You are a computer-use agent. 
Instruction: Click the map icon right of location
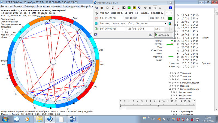170,24
